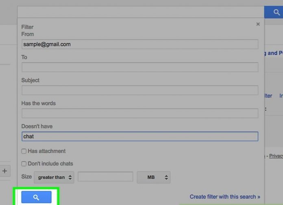283x205 pixels.
Task: Select the Subject input field
Action: pos(139,90)
